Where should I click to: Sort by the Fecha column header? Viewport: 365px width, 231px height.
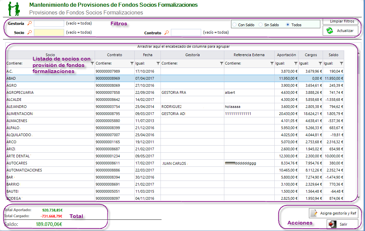click(148, 55)
